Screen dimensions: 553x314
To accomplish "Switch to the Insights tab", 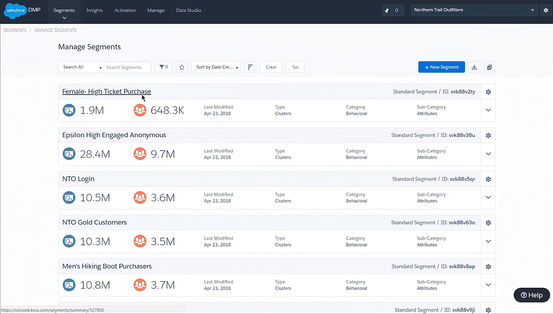I will (94, 10).
